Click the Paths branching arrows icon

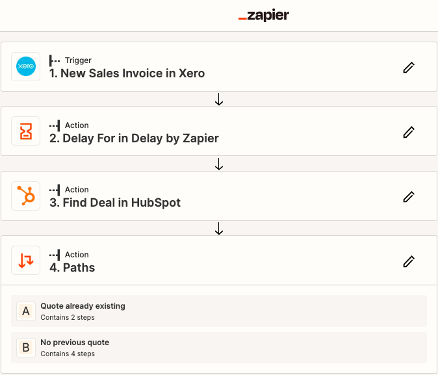tap(26, 261)
